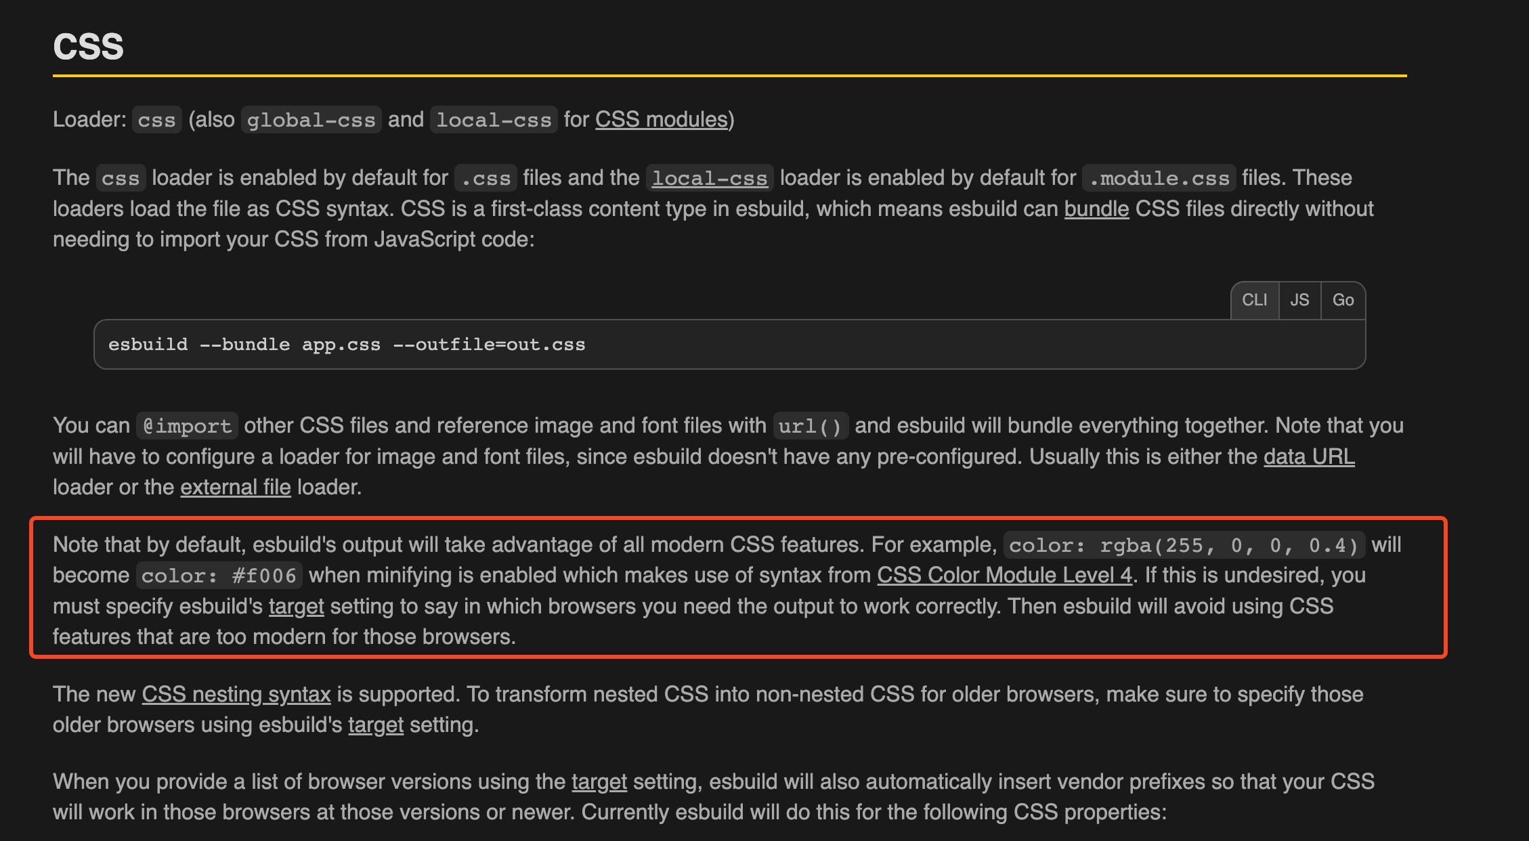The width and height of the screenshot is (1529, 841).
Task: Open the data URL loader link
Action: (x=1308, y=456)
